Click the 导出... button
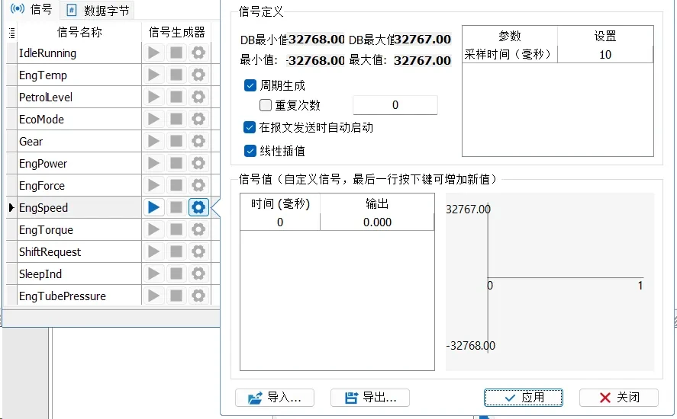 tap(370, 398)
